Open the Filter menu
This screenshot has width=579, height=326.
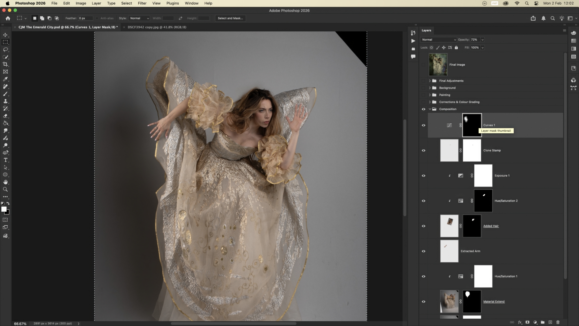[142, 3]
